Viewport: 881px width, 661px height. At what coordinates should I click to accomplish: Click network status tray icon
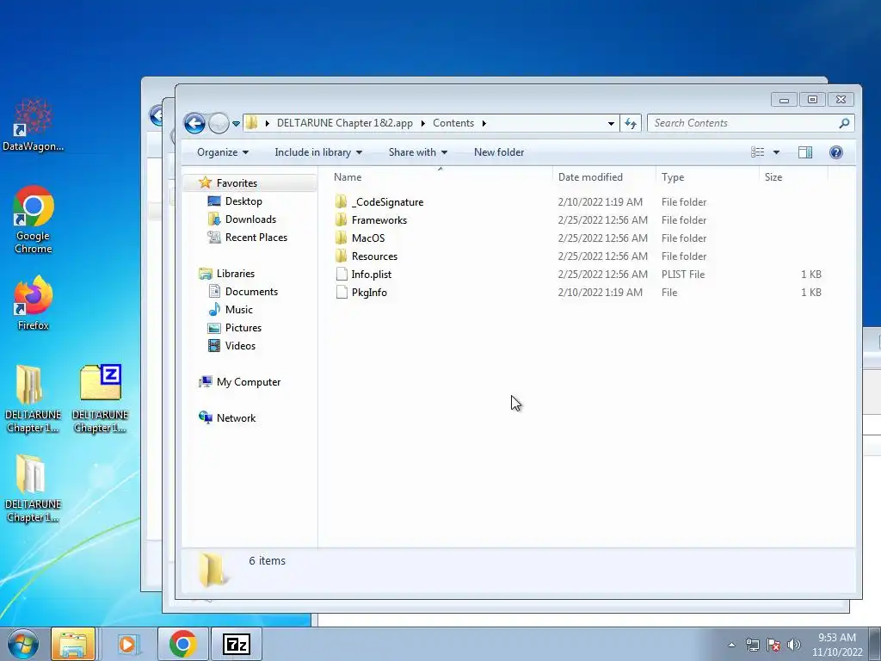tap(752, 645)
